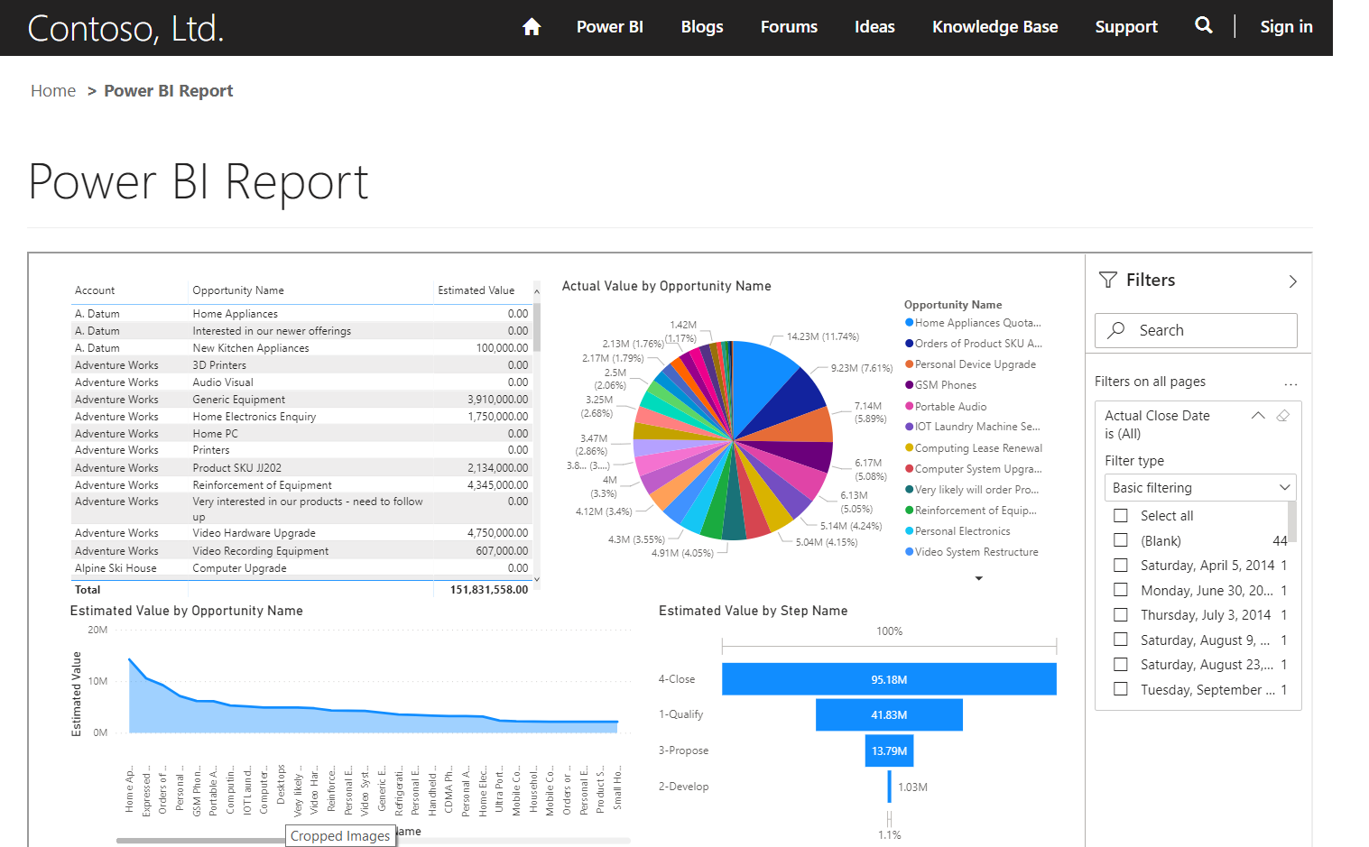Tick Thursday, July 3, 2014 checkbox
The image size is (1369, 847).
click(x=1121, y=615)
